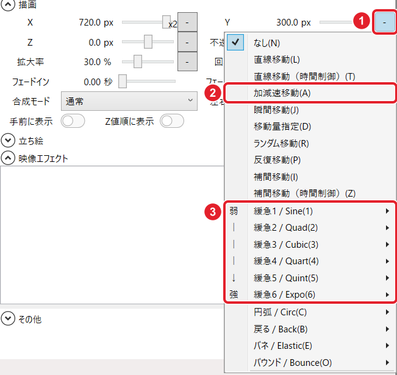The height and width of the screenshot is (375, 397).
Task: Open the Z animation type button
Action: coord(187,42)
